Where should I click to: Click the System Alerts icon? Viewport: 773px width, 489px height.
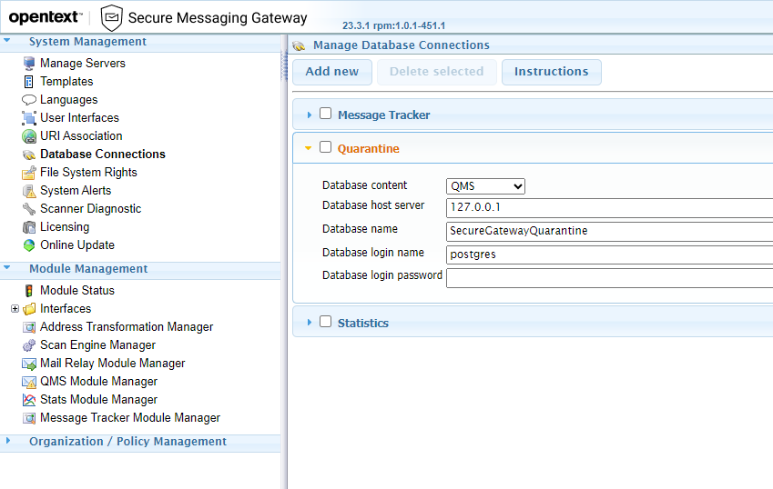[x=29, y=191]
